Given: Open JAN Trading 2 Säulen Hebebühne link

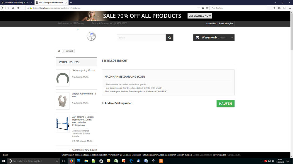Looking at the screenshot, I should (x=83, y=121).
